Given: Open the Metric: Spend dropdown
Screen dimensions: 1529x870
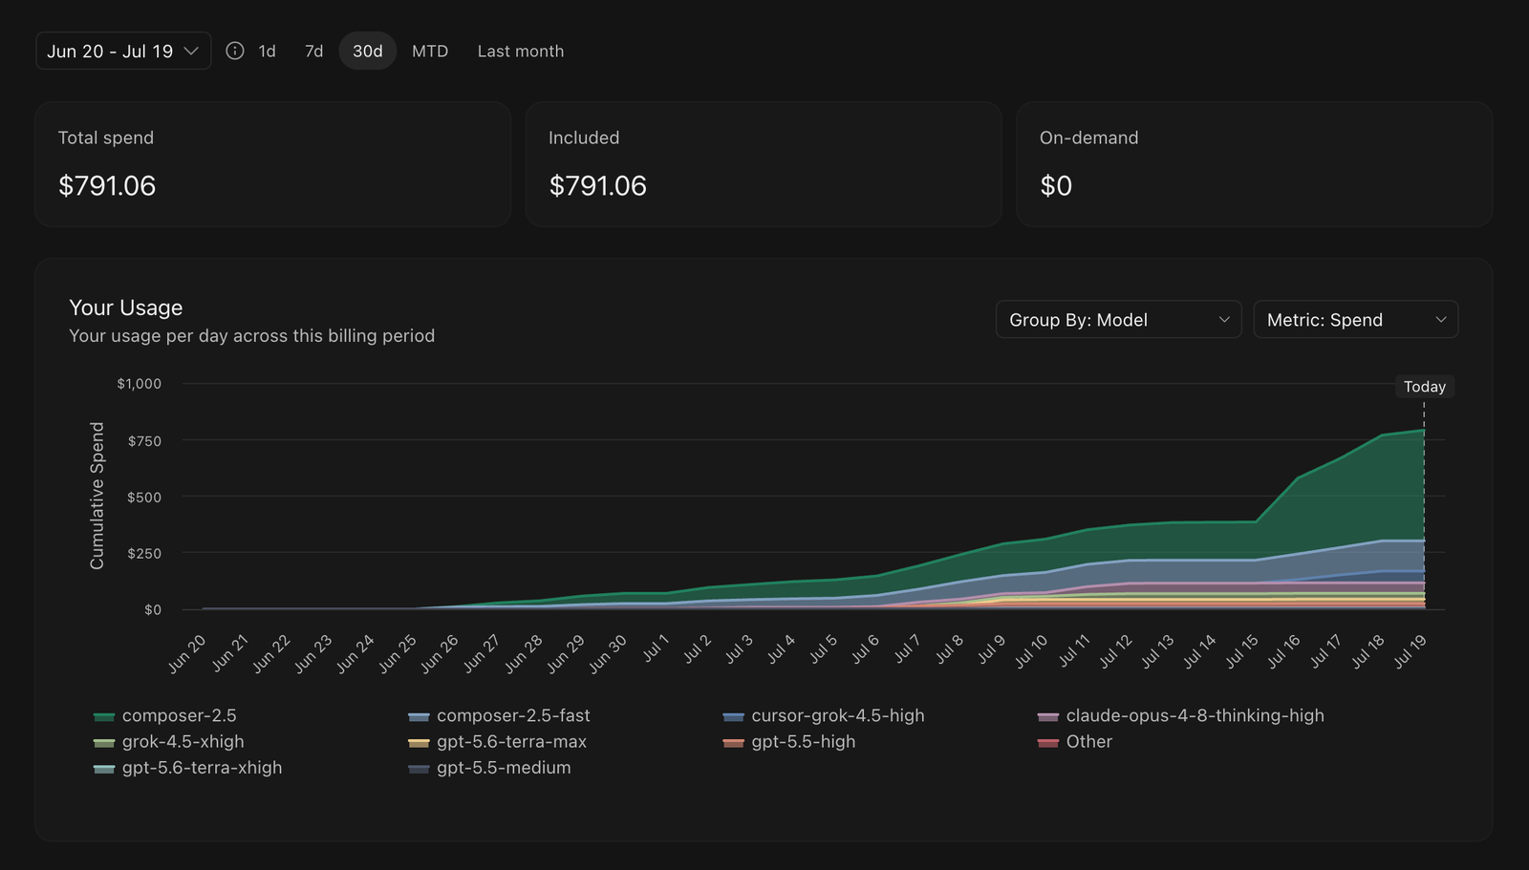Looking at the screenshot, I should (1355, 320).
